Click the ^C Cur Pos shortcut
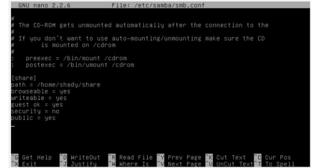The height and width of the screenshot is (168, 317). point(272,157)
